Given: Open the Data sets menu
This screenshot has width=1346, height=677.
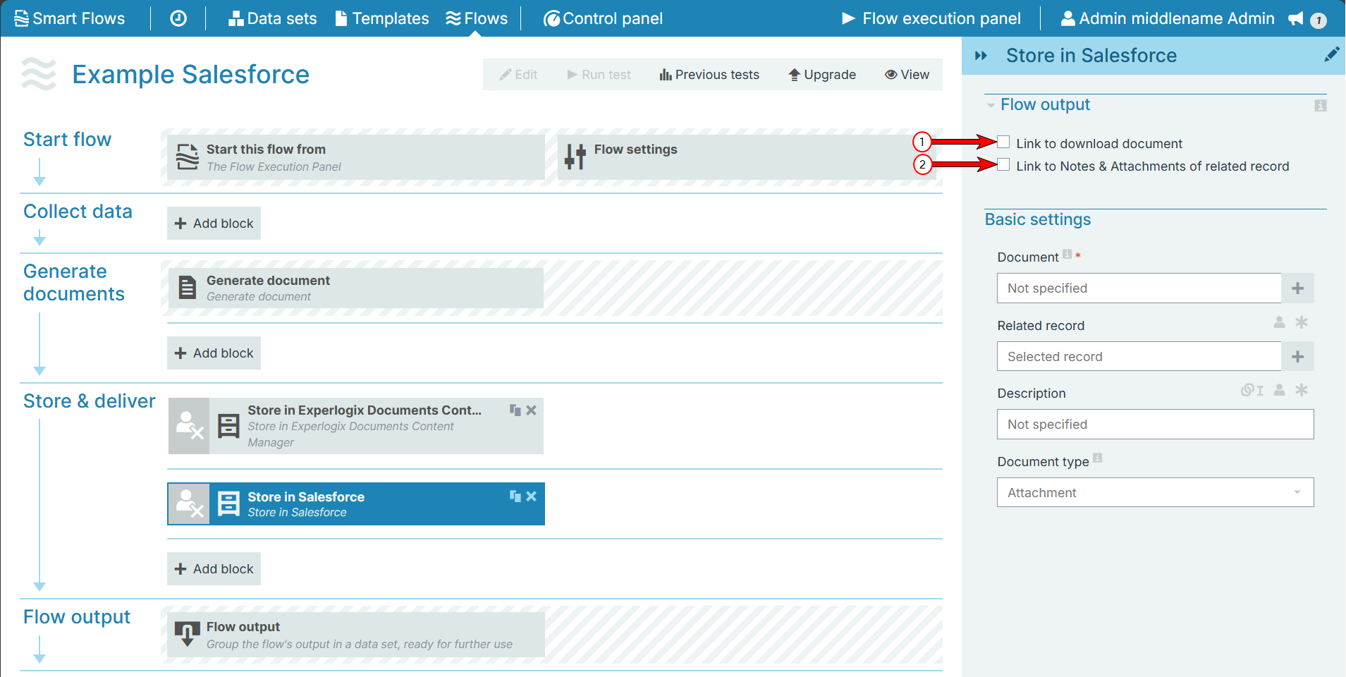Looking at the screenshot, I should [273, 18].
